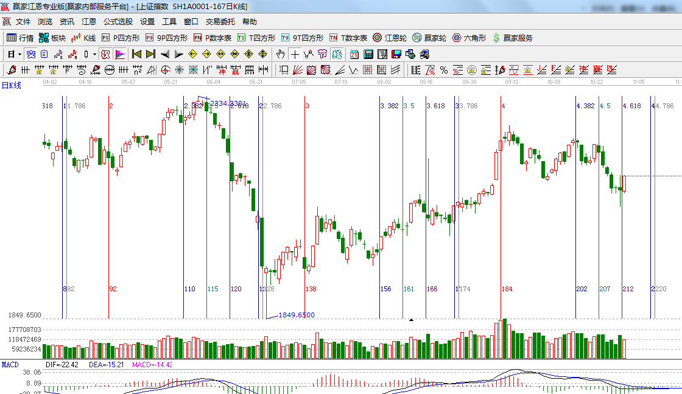Screen dimensions: 682x394
Task: Click the 赢家服务 service button
Action: [x=512, y=38]
